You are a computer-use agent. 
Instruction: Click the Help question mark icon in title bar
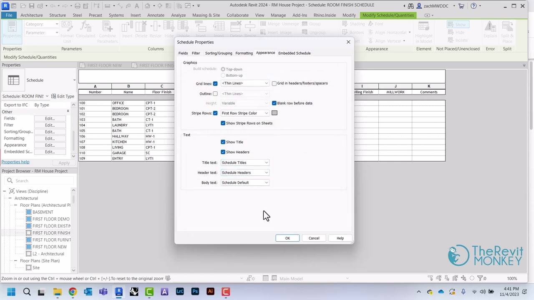click(x=474, y=6)
